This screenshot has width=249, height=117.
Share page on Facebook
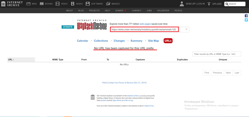point(246,16)
